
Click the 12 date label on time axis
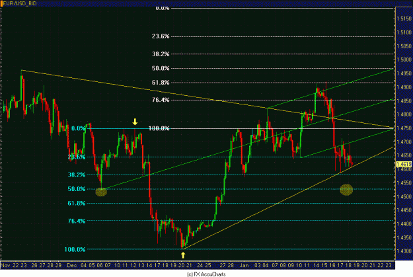pos(133,265)
